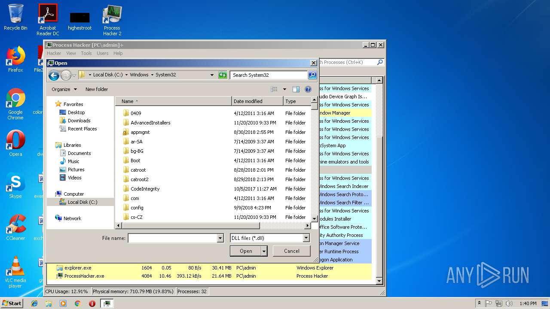Open Process Hacker 2 desktop shortcut
This screenshot has height=309, width=550.
112,20
